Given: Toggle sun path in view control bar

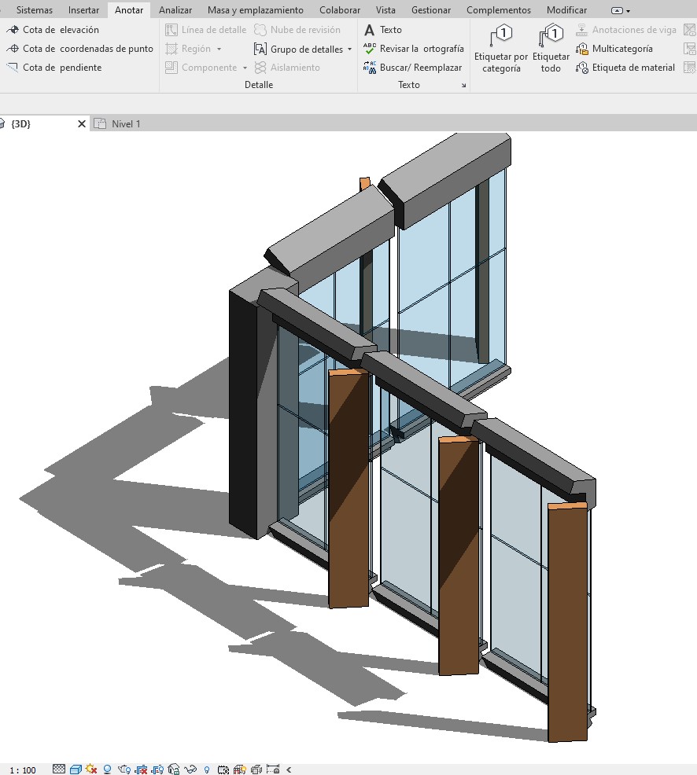Looking at the screenshot, I should [x=91, y=769].
